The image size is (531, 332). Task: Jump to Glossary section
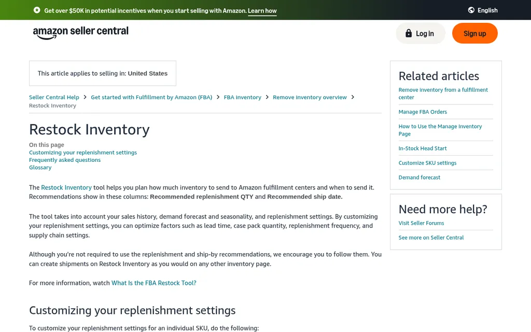(40, 168)
